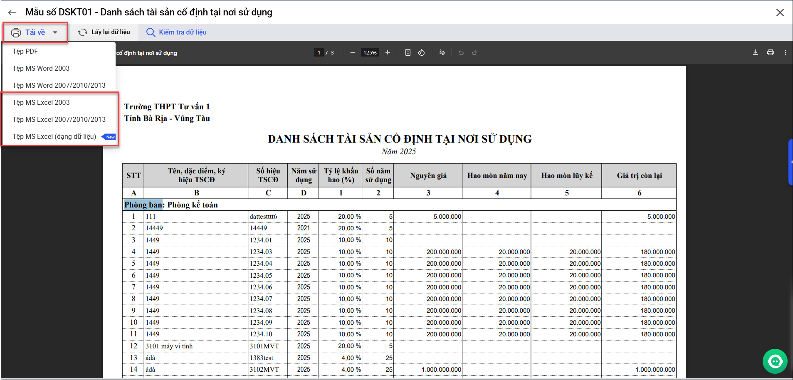Select the draw annotation tool
This screenshot has width=793, height=380.
pos(442,53)
